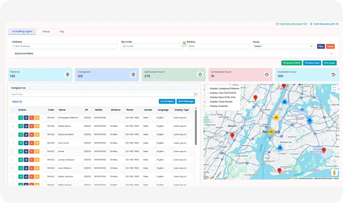Viewport: 343px width, 203px height.
Task: Enable Display Visits checkbox
Action: [x=208, y=93]
